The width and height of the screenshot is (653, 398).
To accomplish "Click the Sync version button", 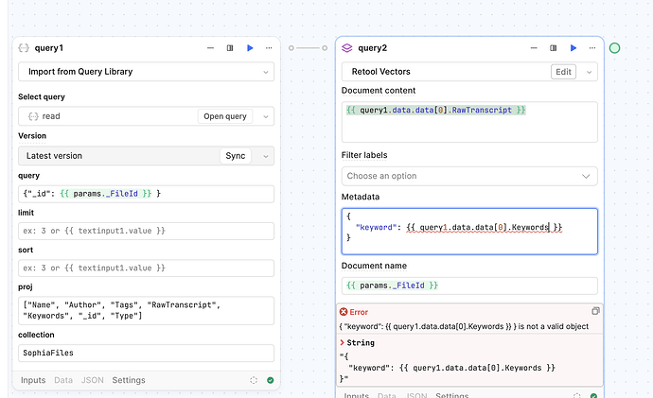I will (236, 156).
